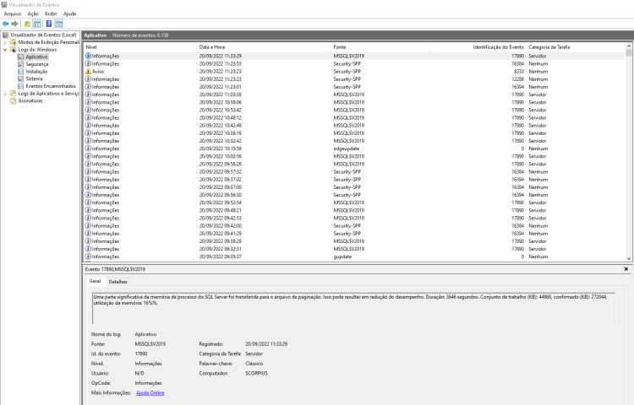Click the Show/Hide console tree icon
The width and height of the screenshot is (634, 405).
coord(37,24)
